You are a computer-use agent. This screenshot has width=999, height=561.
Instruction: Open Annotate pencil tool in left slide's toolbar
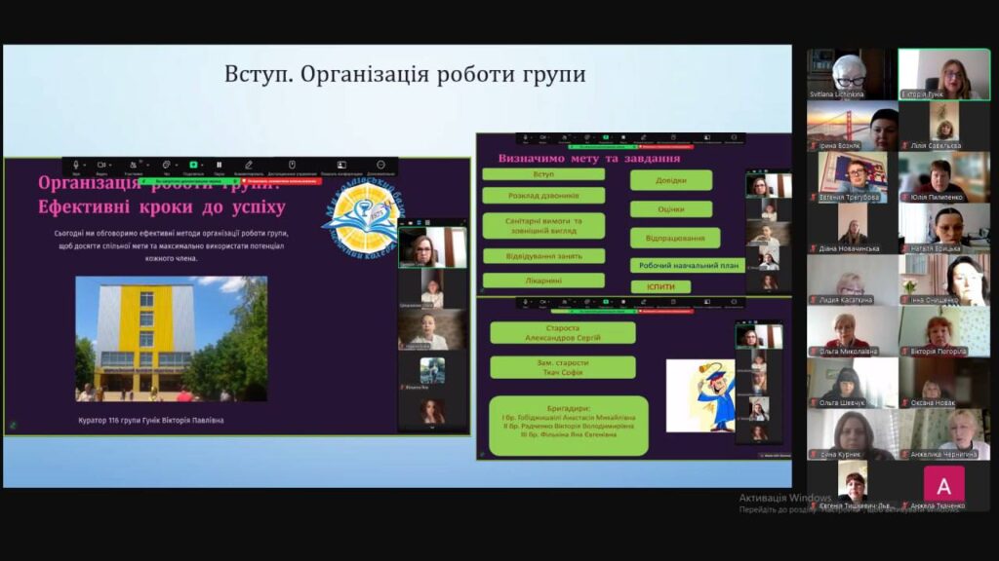click(x=249, y=166)
